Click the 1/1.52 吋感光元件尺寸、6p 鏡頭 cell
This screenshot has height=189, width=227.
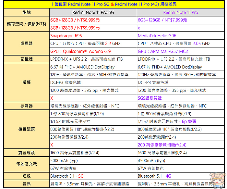[181, 121]
